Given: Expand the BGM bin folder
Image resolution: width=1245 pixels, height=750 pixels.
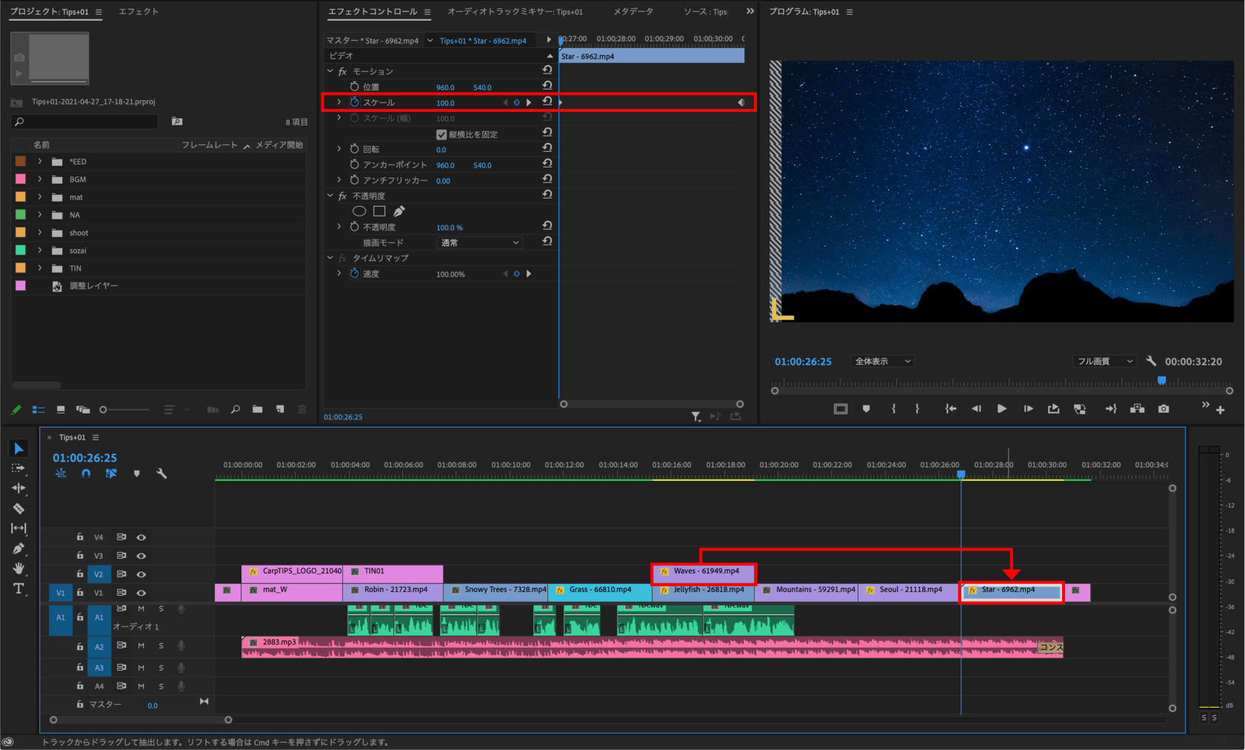Looking at the screenshot, I should (40, 179).
